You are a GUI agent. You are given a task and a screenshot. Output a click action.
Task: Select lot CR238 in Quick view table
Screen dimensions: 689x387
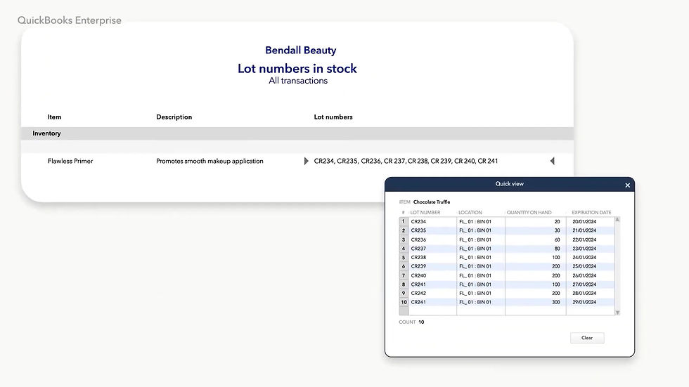[418, 258]
